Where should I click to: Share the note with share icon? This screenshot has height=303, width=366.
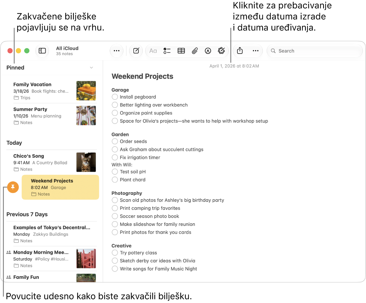click(x=240, y=51)
